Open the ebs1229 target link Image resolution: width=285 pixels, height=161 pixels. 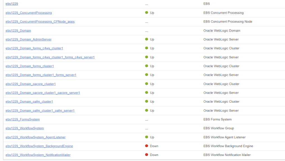click(12, 4)
